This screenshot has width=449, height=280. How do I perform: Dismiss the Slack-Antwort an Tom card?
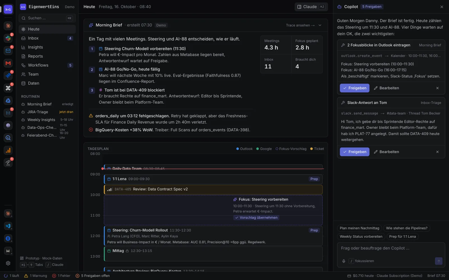[x=437, y=152]
